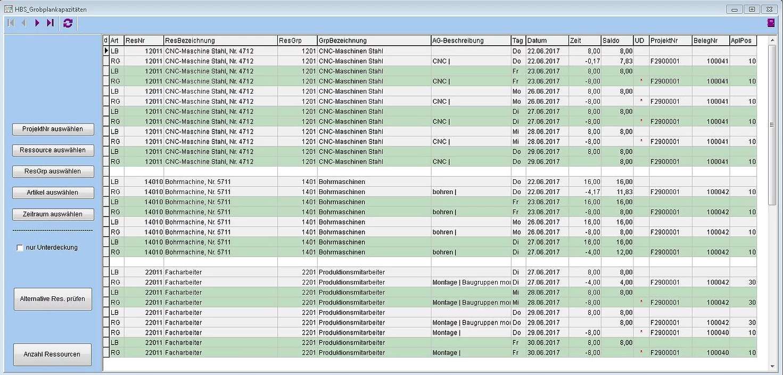This screenshot has height=375, width=783.
Task: Click the vertical scrollbar thumb
Action: click(x=772, y=125)
